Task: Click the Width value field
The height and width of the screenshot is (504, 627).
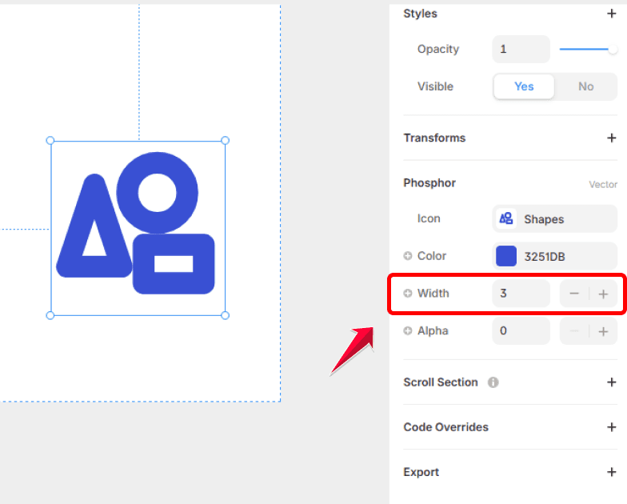Action: (521, 294)
